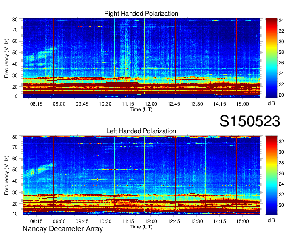The width and height of the screenshot is (289, 234).
Task: Click "14:15" time tick on Right Handed plot
Action: pos(220,104)
